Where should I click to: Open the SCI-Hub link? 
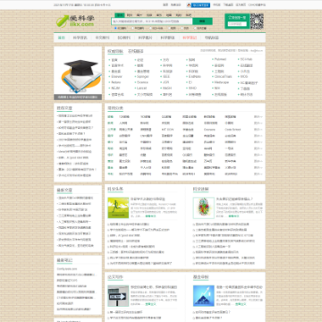click(246, 59)
